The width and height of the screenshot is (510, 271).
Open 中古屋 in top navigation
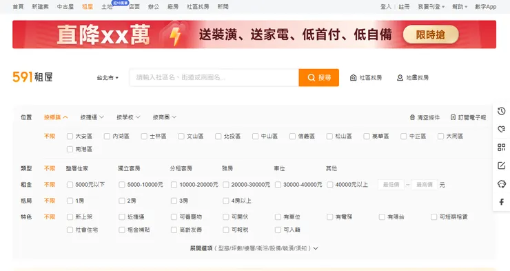click(x=65, y=6)
